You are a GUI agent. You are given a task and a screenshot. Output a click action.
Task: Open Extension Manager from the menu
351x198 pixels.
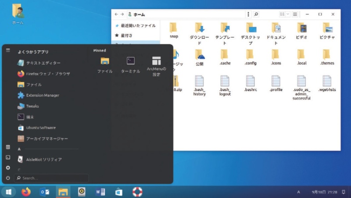(x=48, y=95)
